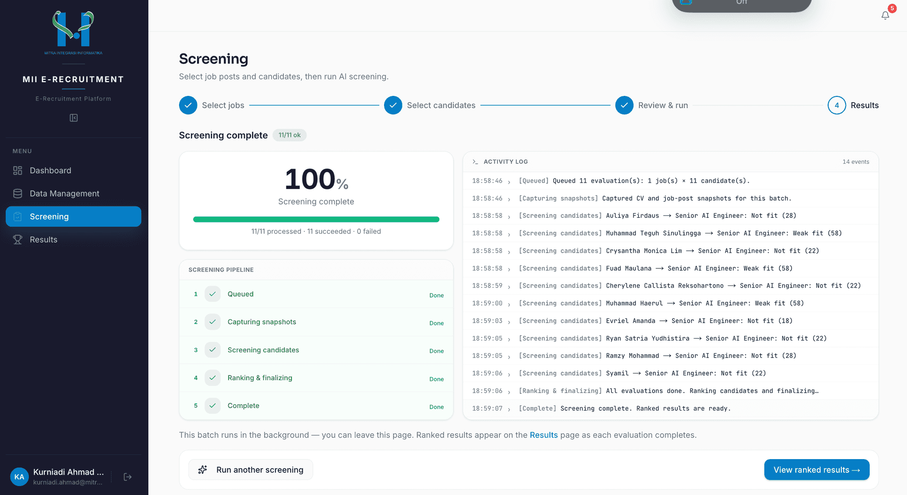Open notifications bell icon

pyautogui.click(x=885, y=15)
